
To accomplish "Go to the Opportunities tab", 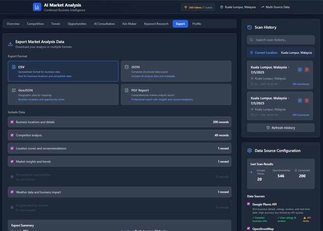I will tap(77, 24).
